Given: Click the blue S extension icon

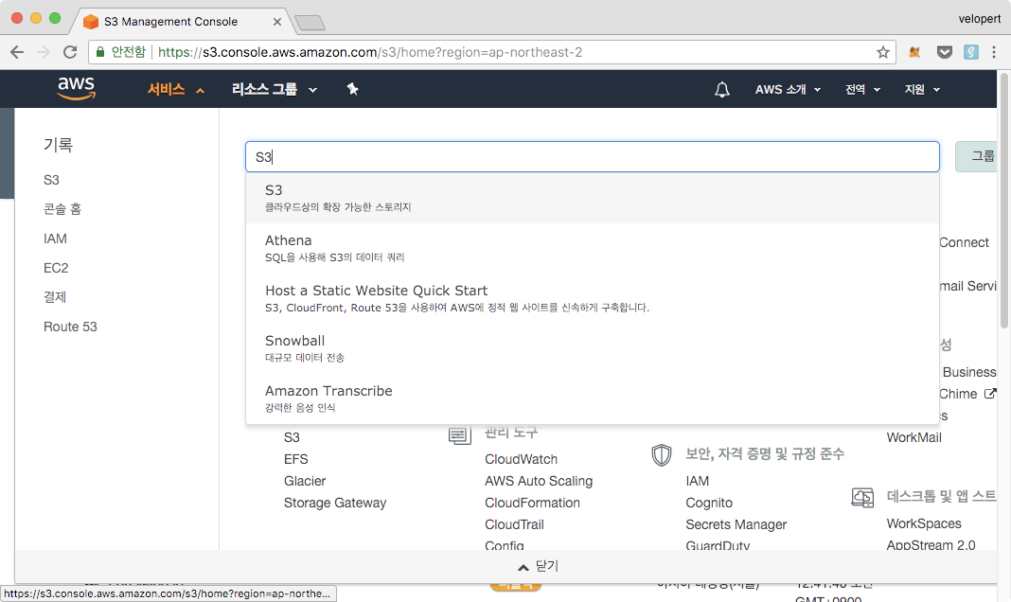Looking at the screenshot, I should [971, 52].
